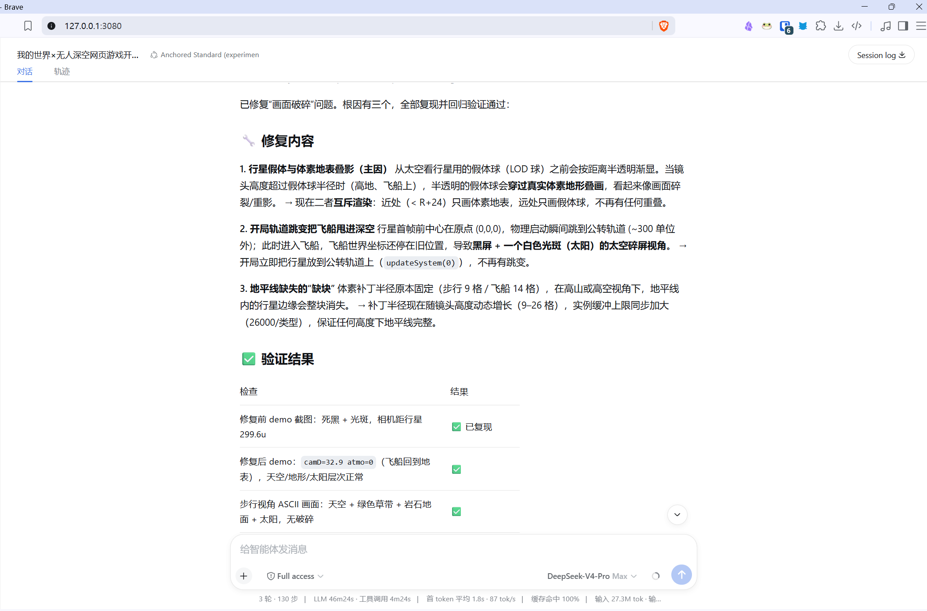The width and height of the screenshot is (927, 611).
Task: Jump to bottom with the down chevron button
Action: 677,515
